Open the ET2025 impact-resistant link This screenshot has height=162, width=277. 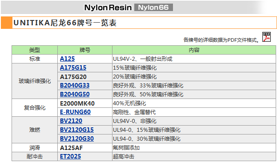tap(71, 156)
